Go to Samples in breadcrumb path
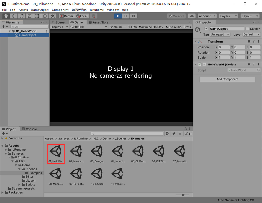The image size is (262, 203). (x=64, y=138)
